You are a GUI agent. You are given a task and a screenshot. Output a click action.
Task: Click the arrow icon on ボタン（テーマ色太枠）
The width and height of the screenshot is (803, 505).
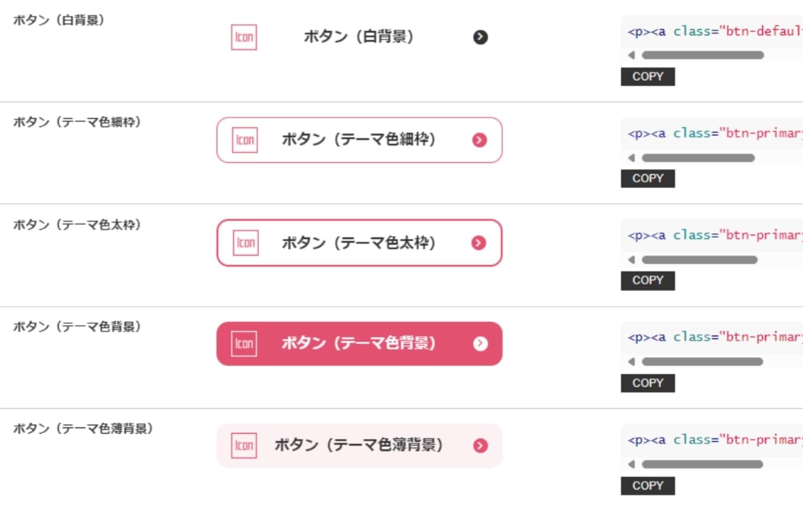tap(478, 243)
